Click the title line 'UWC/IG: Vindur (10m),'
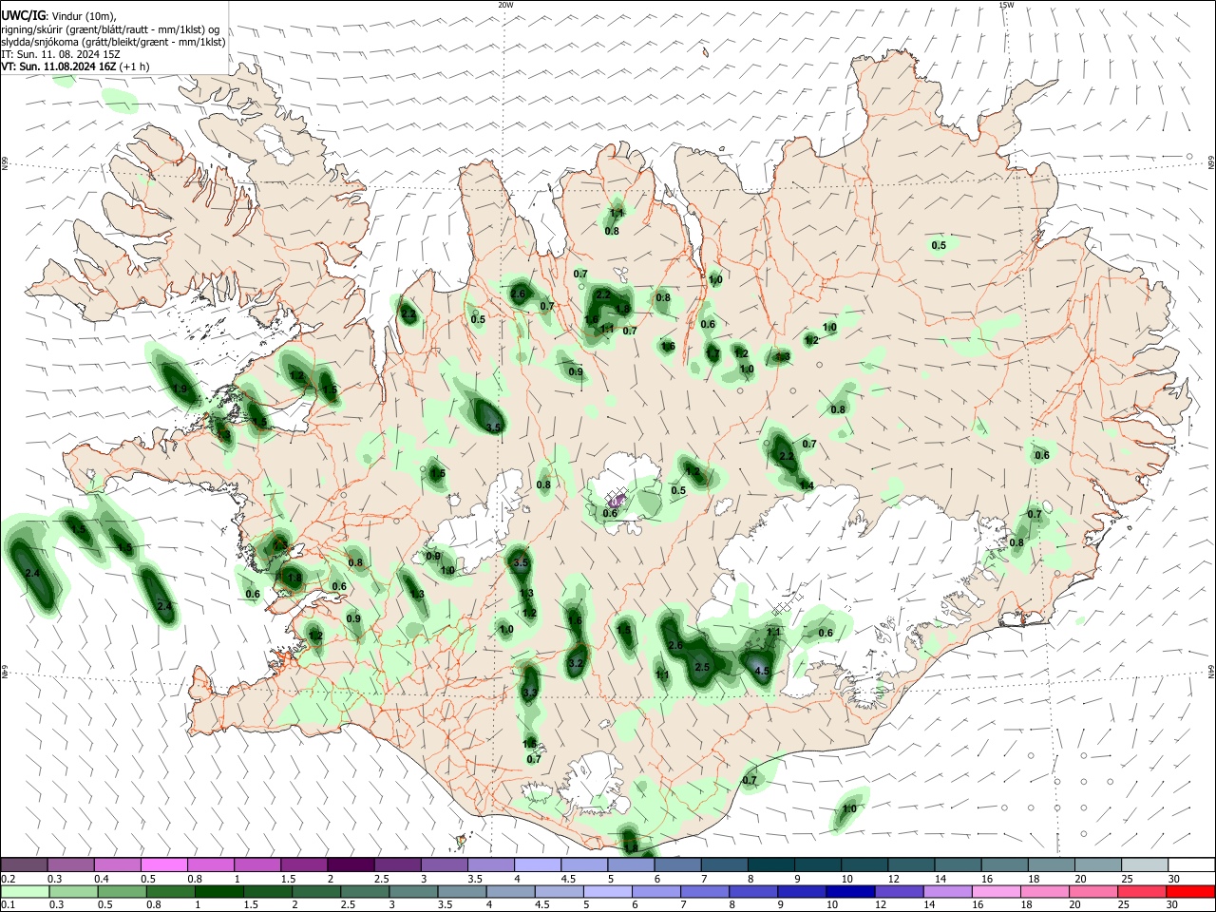 click(x=59, y=16)
